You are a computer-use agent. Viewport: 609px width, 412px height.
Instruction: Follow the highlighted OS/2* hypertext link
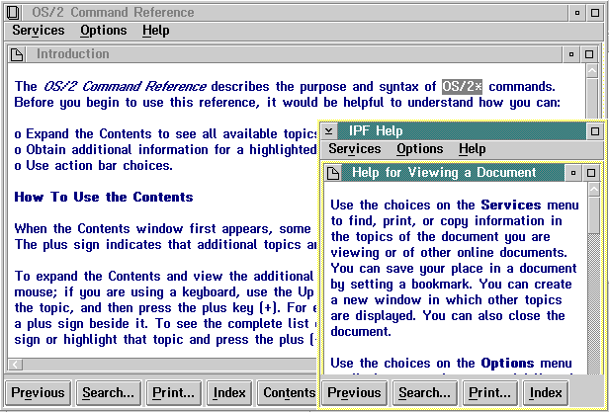462,87
